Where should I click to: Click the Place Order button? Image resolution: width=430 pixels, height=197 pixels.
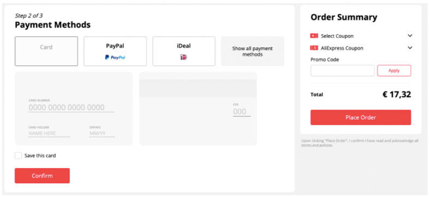click(361, 118)
